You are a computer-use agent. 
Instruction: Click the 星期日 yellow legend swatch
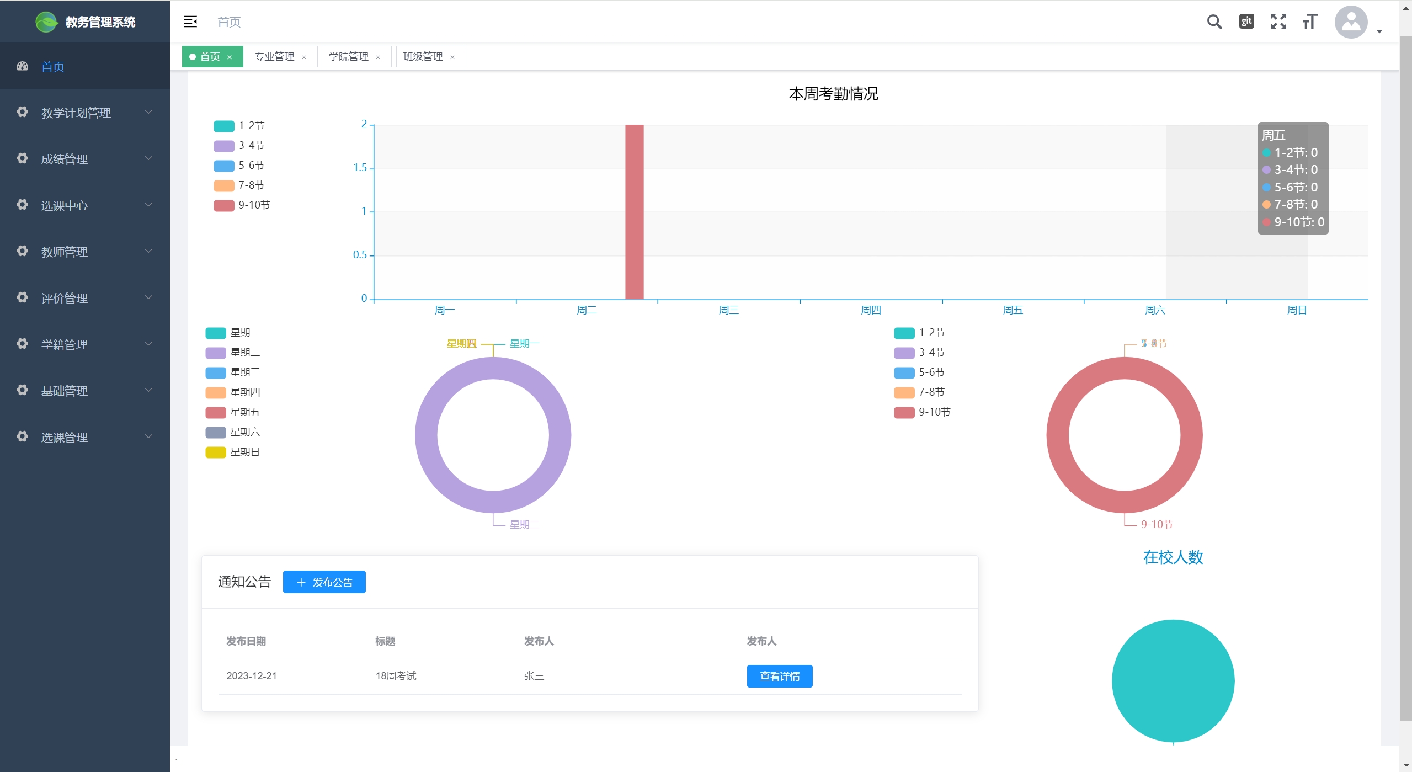pos(216,452)
